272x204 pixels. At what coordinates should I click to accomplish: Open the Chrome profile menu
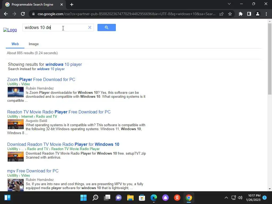click(x=258, y=14)
